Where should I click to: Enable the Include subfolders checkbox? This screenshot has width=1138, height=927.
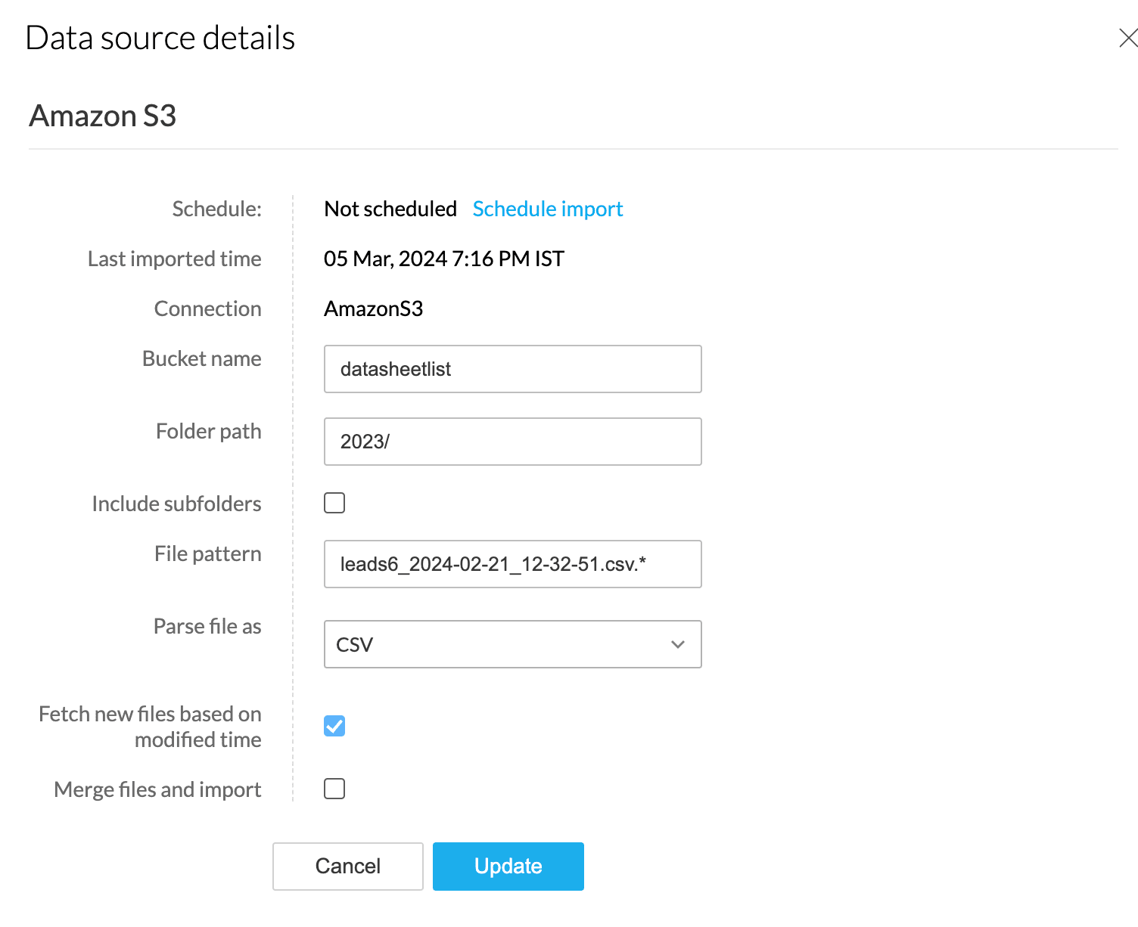(334, 503)
